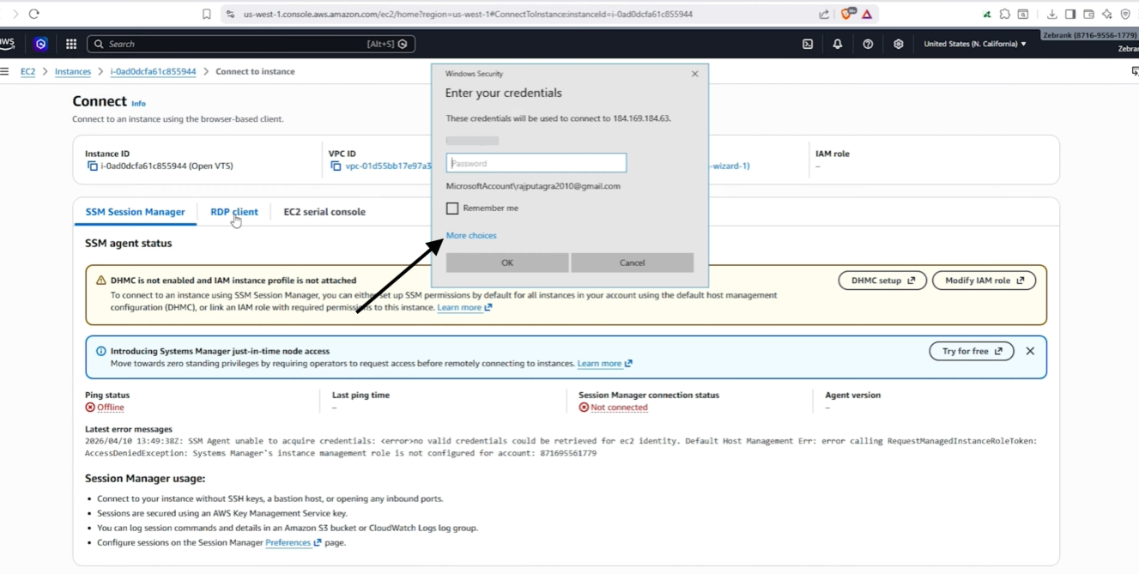The width and height of the screenshot is (1139, 574).
Task: Open AWS notifications bell icon
Action: pos(838,44)
